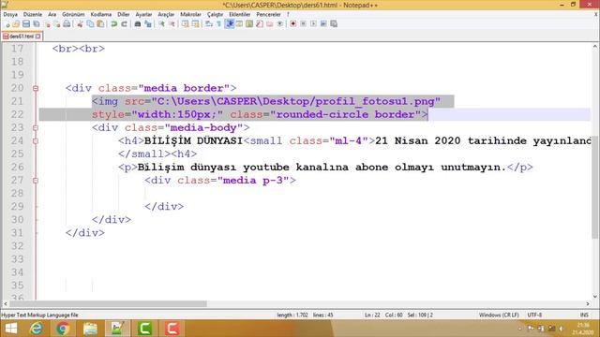The width and height of the screenshot is (600, 337).
Task: Collapse the fold marker on line 24
Action: (x=36, y=141)
